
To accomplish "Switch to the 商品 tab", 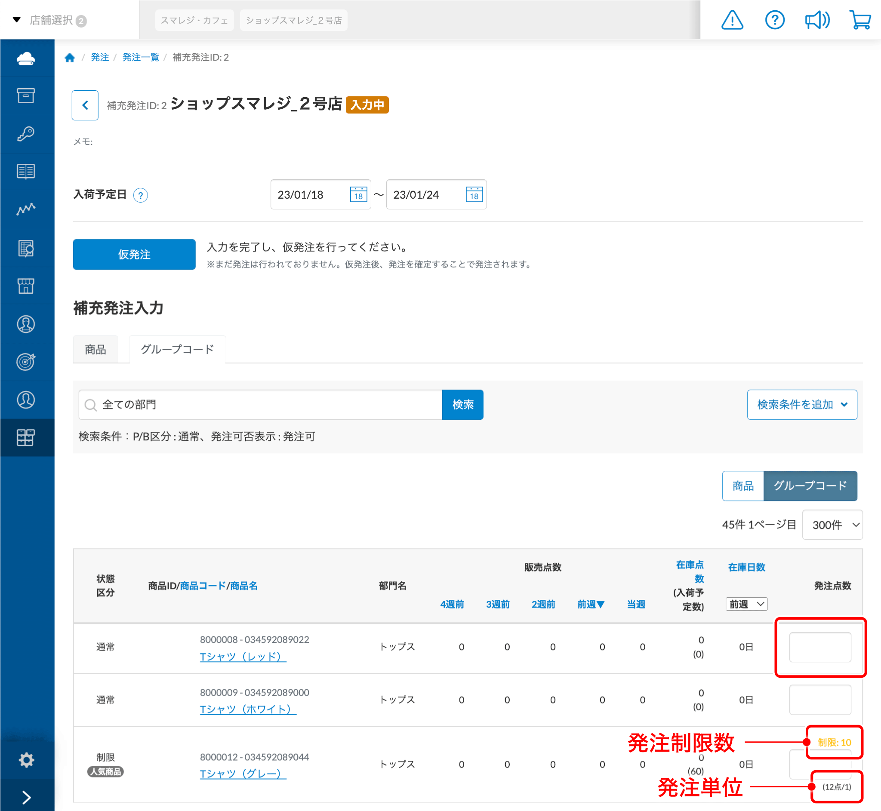I will click(95, 350).
